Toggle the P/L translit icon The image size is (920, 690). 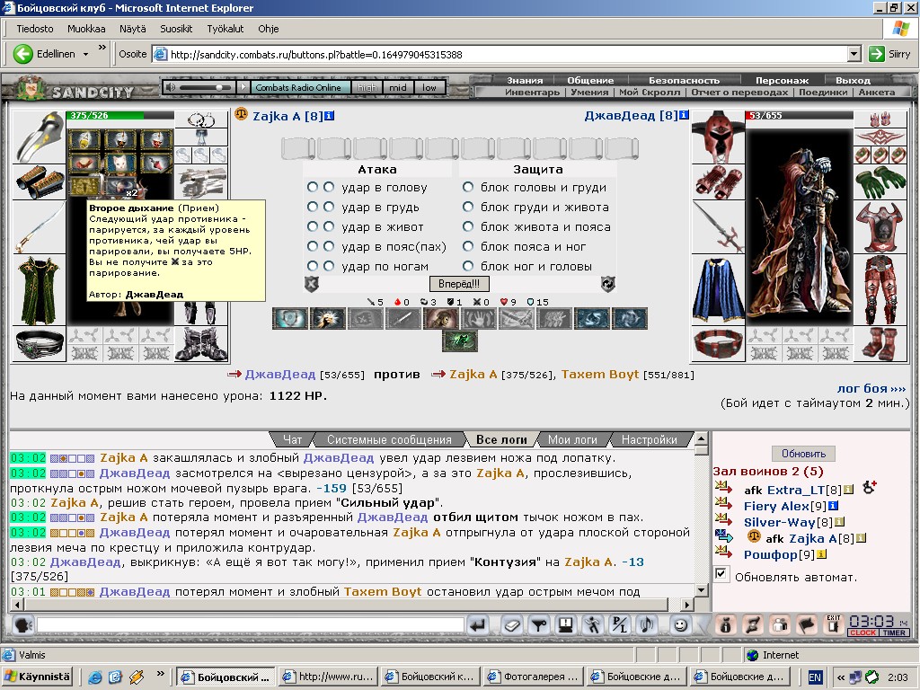coord(620,625)
